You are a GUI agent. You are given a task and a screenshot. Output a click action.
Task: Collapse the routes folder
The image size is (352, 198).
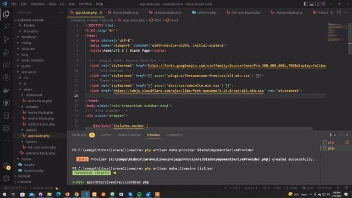pos(26,159)
